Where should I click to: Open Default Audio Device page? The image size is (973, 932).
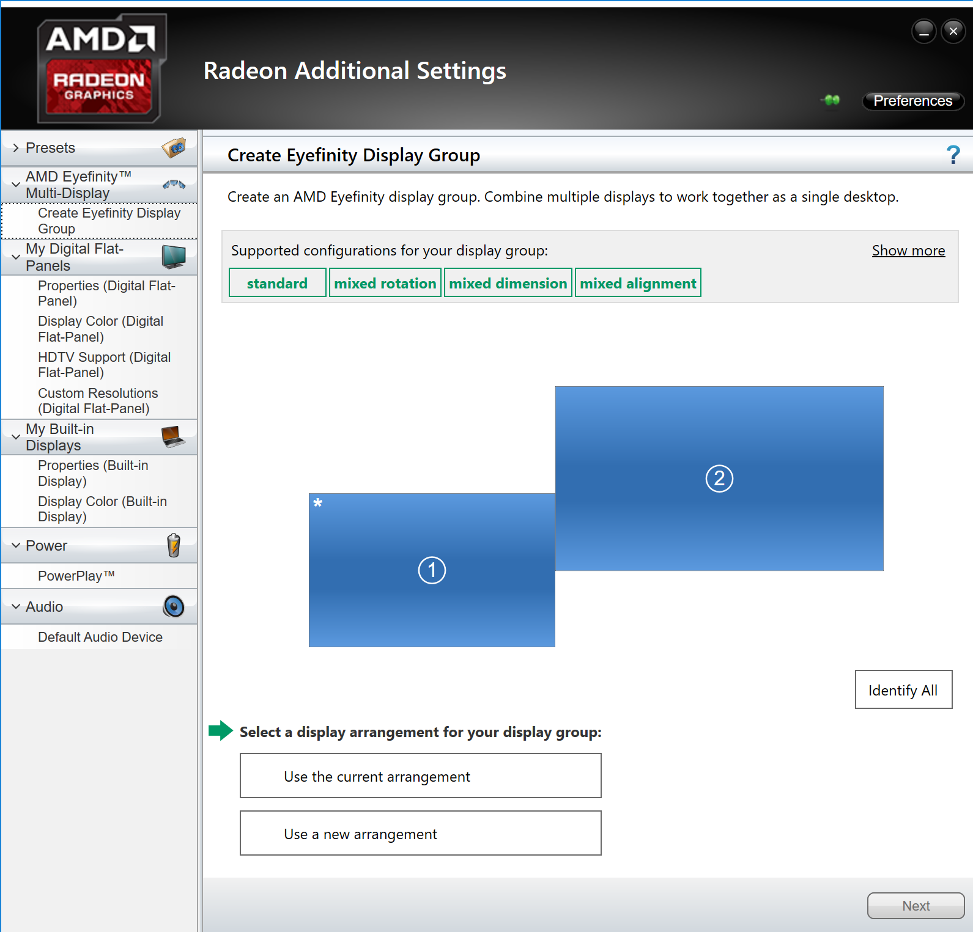point(100,637)
